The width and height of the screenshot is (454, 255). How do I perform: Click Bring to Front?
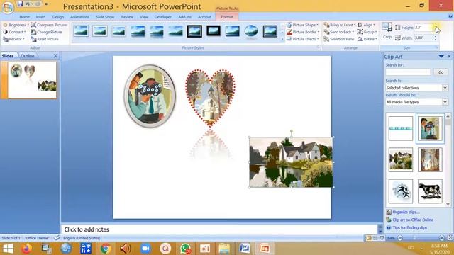coord(339,25)
